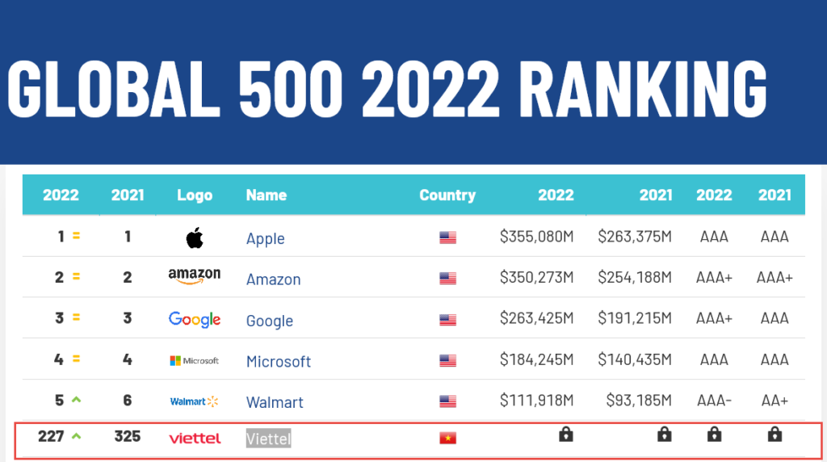The height and width of the screenshot is (462, 827).
Task: Click the Microsoft logo icon
Action: 194,360
